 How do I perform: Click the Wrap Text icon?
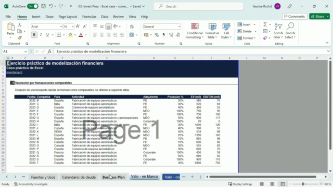coord(132,26)
